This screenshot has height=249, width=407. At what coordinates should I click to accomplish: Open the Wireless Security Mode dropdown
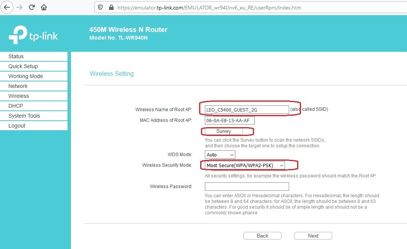pos(245,165)
